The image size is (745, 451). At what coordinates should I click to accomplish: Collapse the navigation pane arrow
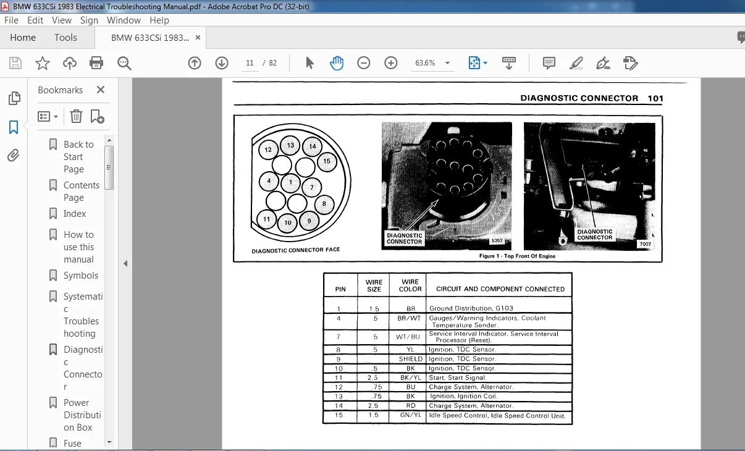[125, 263]
